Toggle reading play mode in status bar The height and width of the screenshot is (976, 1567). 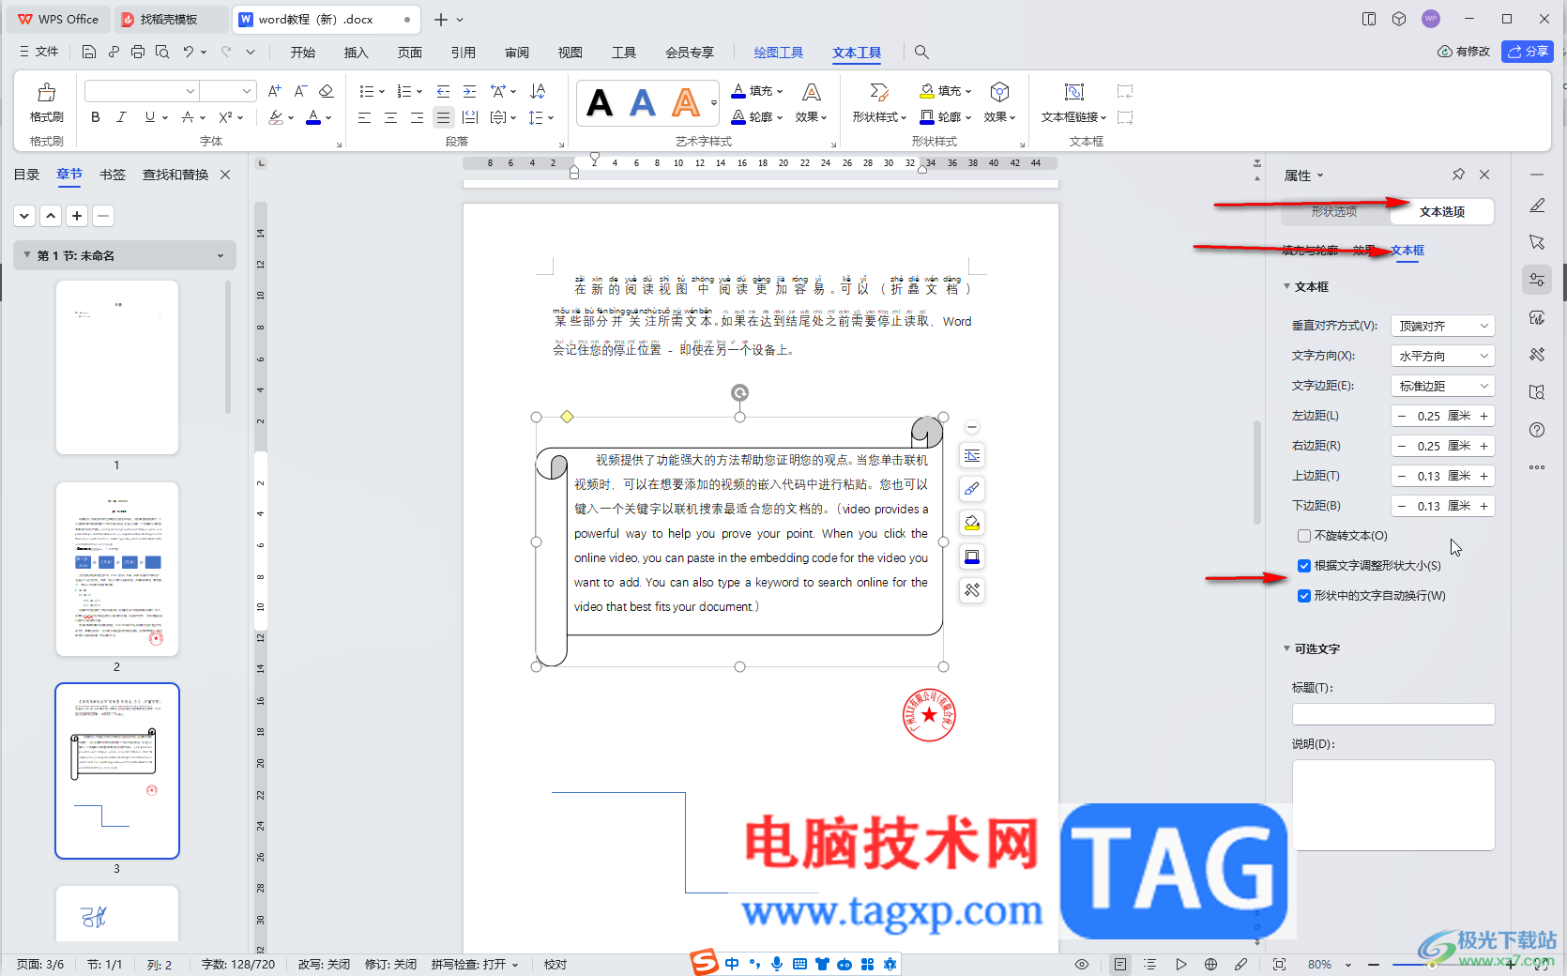1181,965
